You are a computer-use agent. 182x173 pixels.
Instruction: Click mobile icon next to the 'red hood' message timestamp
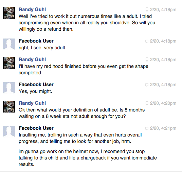coord(147,59)
